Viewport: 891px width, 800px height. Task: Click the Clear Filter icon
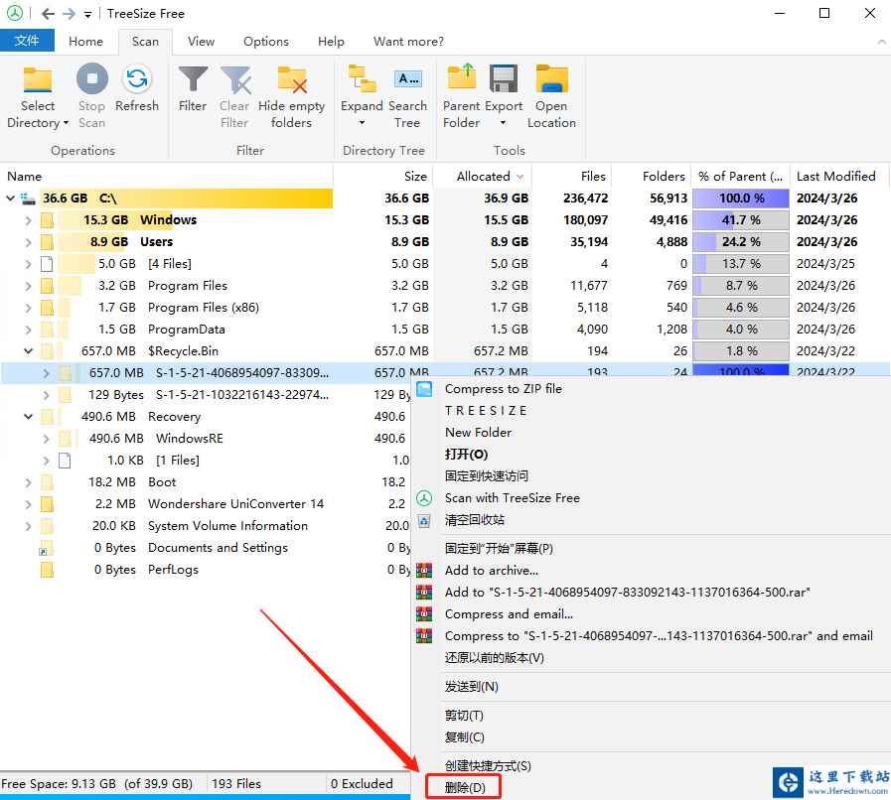click(235, 80)
